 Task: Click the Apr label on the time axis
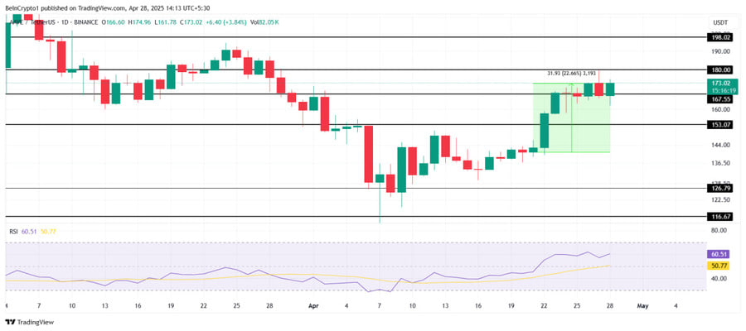(313, 306)
